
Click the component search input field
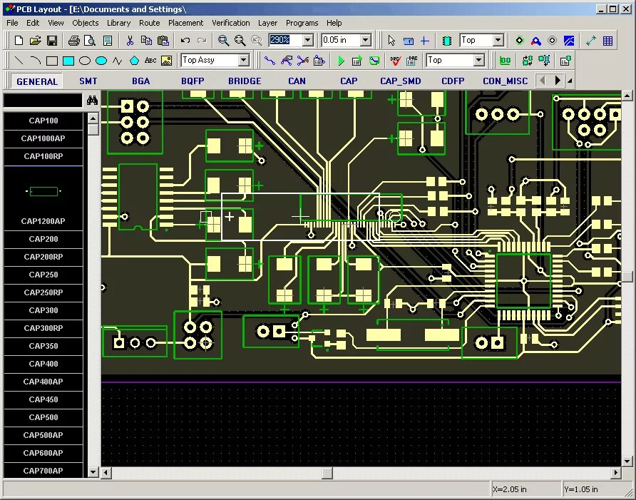click(x=43, y=101)
